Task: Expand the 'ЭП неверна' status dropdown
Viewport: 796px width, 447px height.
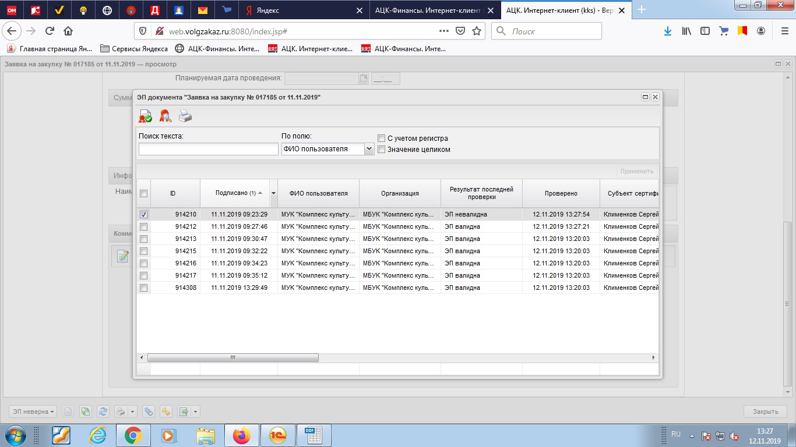Action: point(33,411)
